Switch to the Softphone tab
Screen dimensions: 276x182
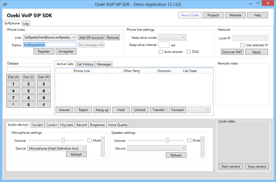point(12,23)
